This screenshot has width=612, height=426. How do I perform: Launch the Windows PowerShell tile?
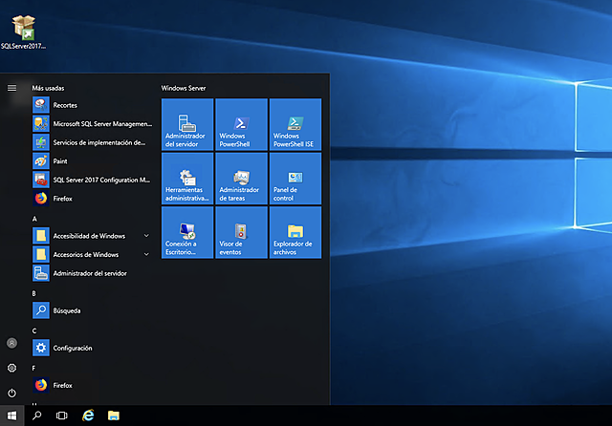click(242, 124)
